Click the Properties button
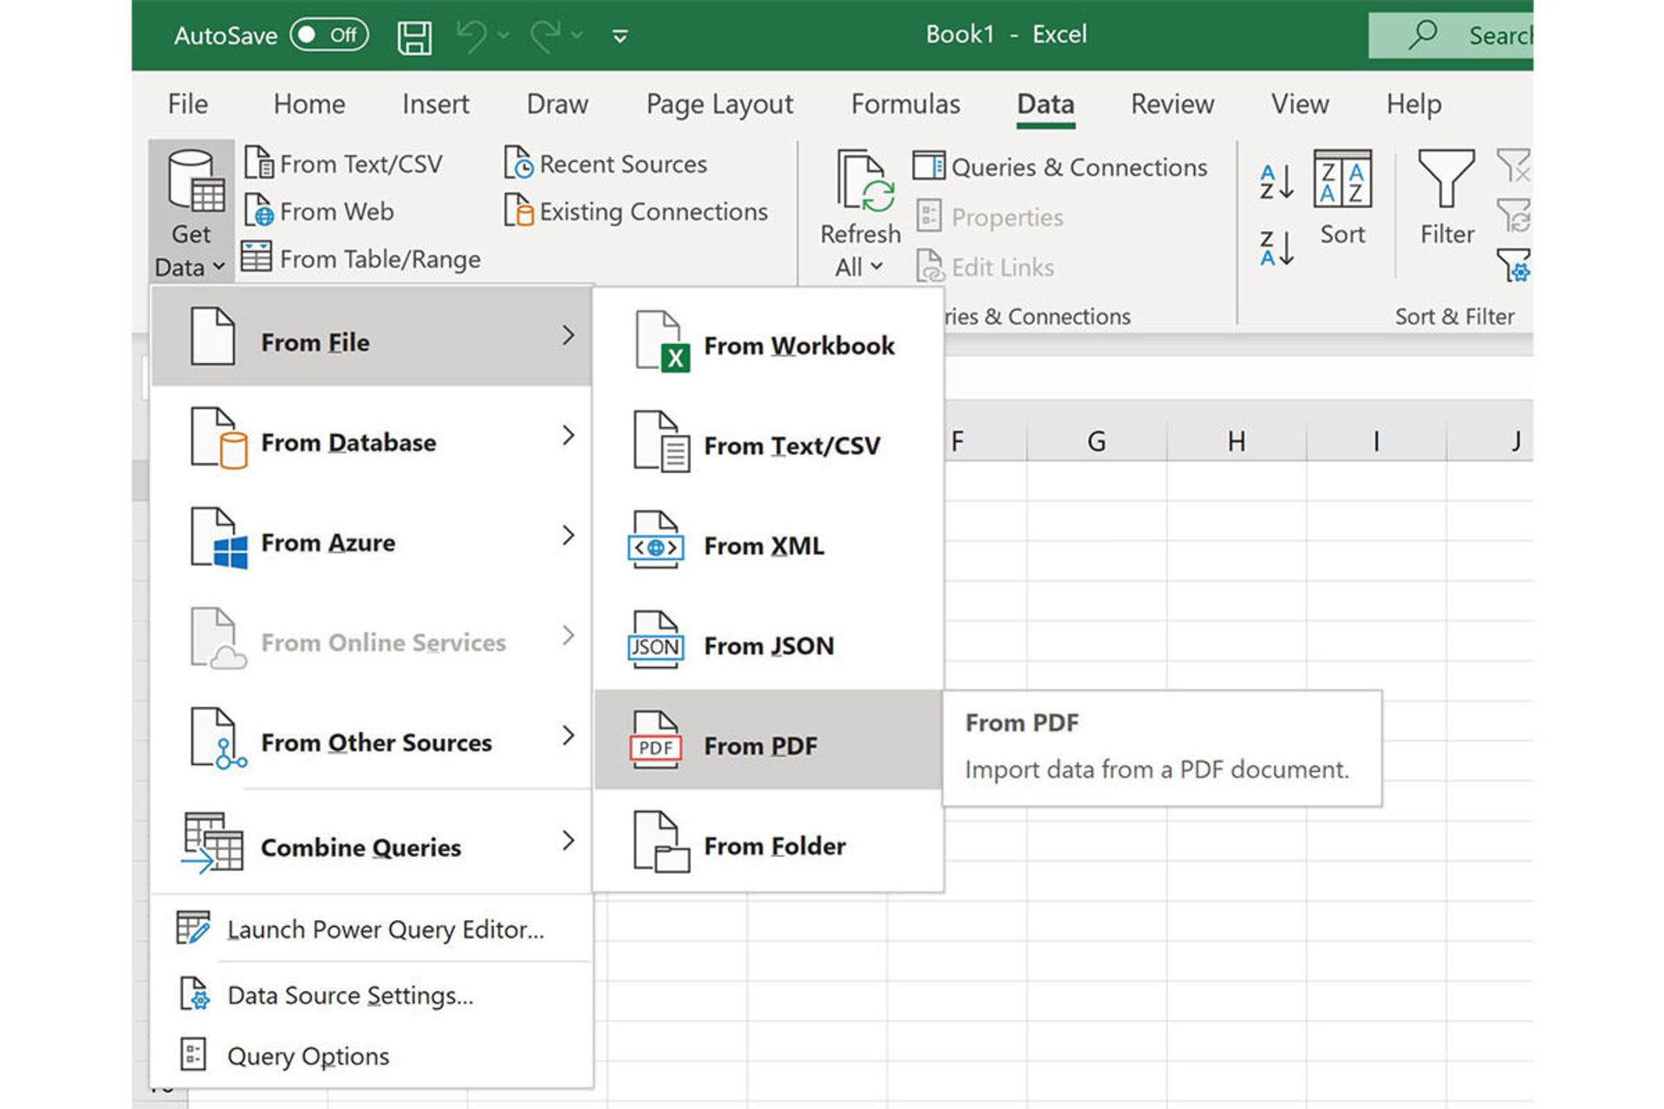1664x1109 pixels. click(990, 217)
